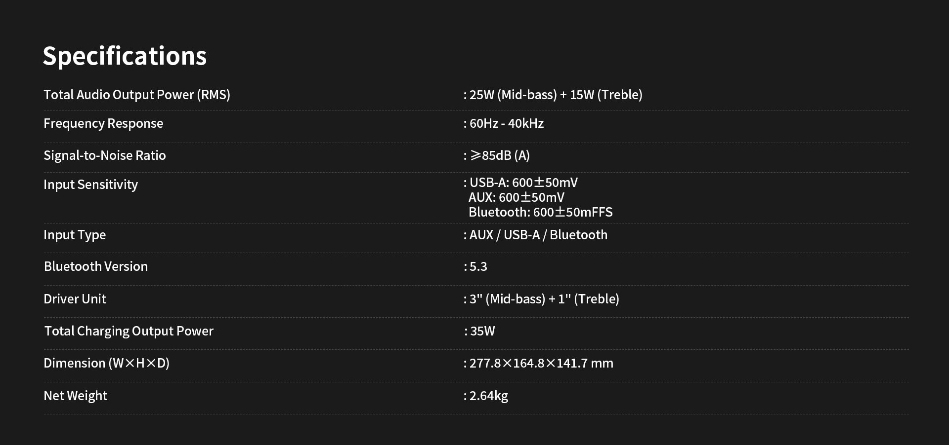Viewport: 949px width, 445px height.
Task: Click the Driver Unit label
Action: tap(75, 299)
